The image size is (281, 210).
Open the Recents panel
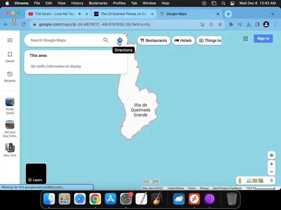click(10, 77)
